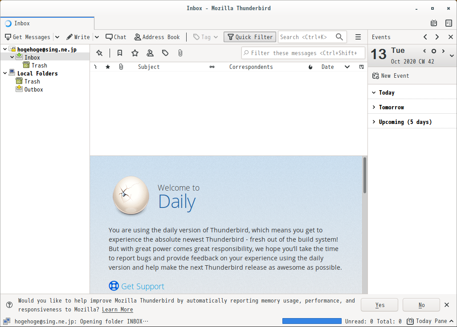Open the Tasks tab icon

pyautogui.click(x=449, y=23)
